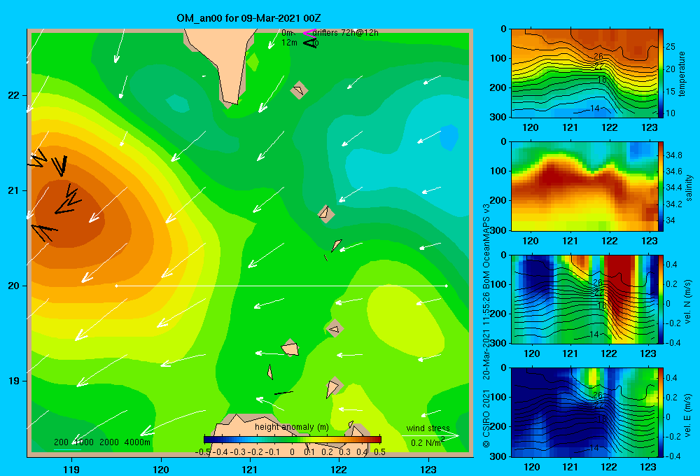
Task: Click latitude label "22" on the main map
Action: click(x=14, y=95)
